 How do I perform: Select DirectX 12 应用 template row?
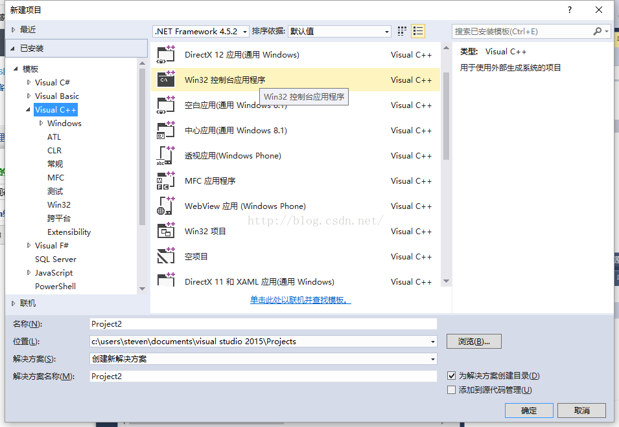pyautogui.click(x=296, y=55)
